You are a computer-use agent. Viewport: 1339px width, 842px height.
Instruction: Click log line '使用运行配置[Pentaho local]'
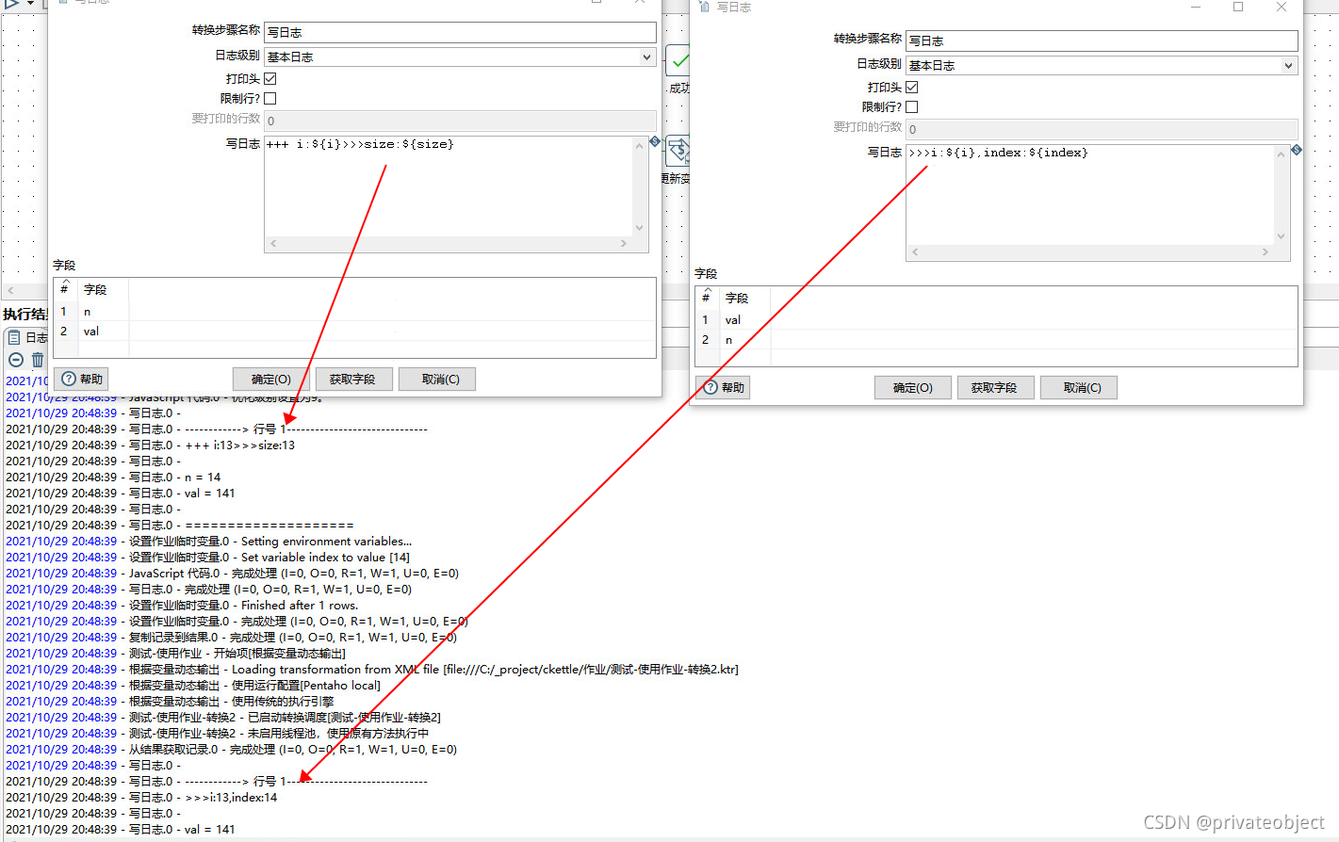(306, 686)
